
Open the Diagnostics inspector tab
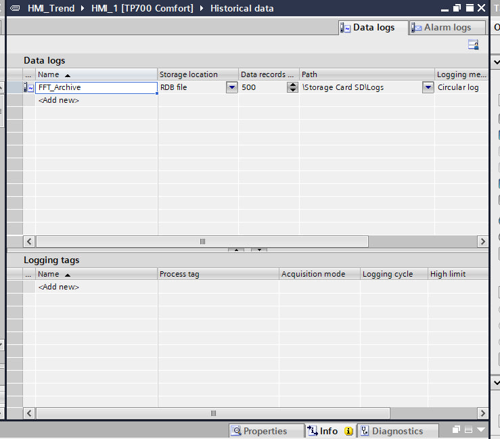tap(396, 431)
